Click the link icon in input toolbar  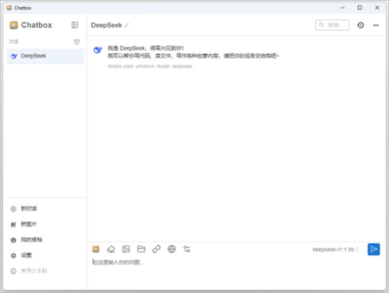pos(156,249)
